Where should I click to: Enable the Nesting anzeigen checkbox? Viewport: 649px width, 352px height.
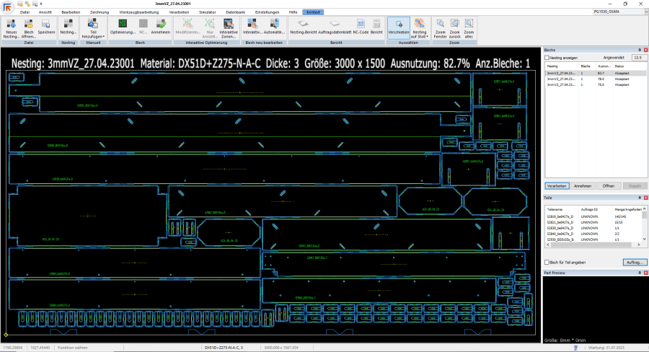547,57
